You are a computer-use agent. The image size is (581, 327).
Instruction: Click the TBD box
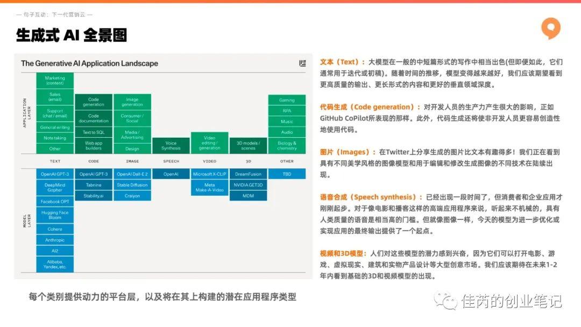tap(287, 174)
